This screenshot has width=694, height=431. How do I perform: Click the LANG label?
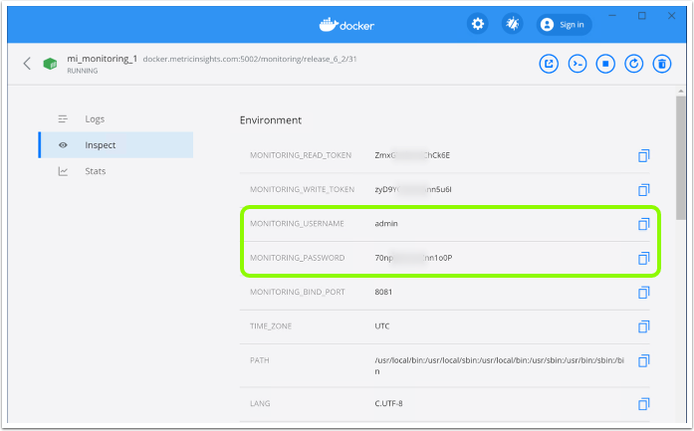pos(260,403)
